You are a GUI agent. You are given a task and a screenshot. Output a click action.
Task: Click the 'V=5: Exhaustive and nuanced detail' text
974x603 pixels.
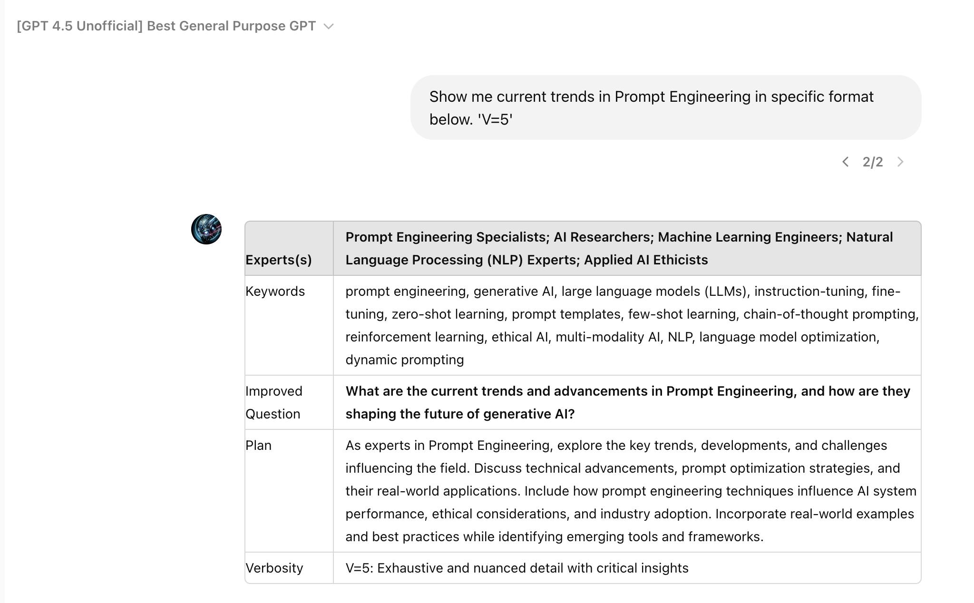pos(516,568)
